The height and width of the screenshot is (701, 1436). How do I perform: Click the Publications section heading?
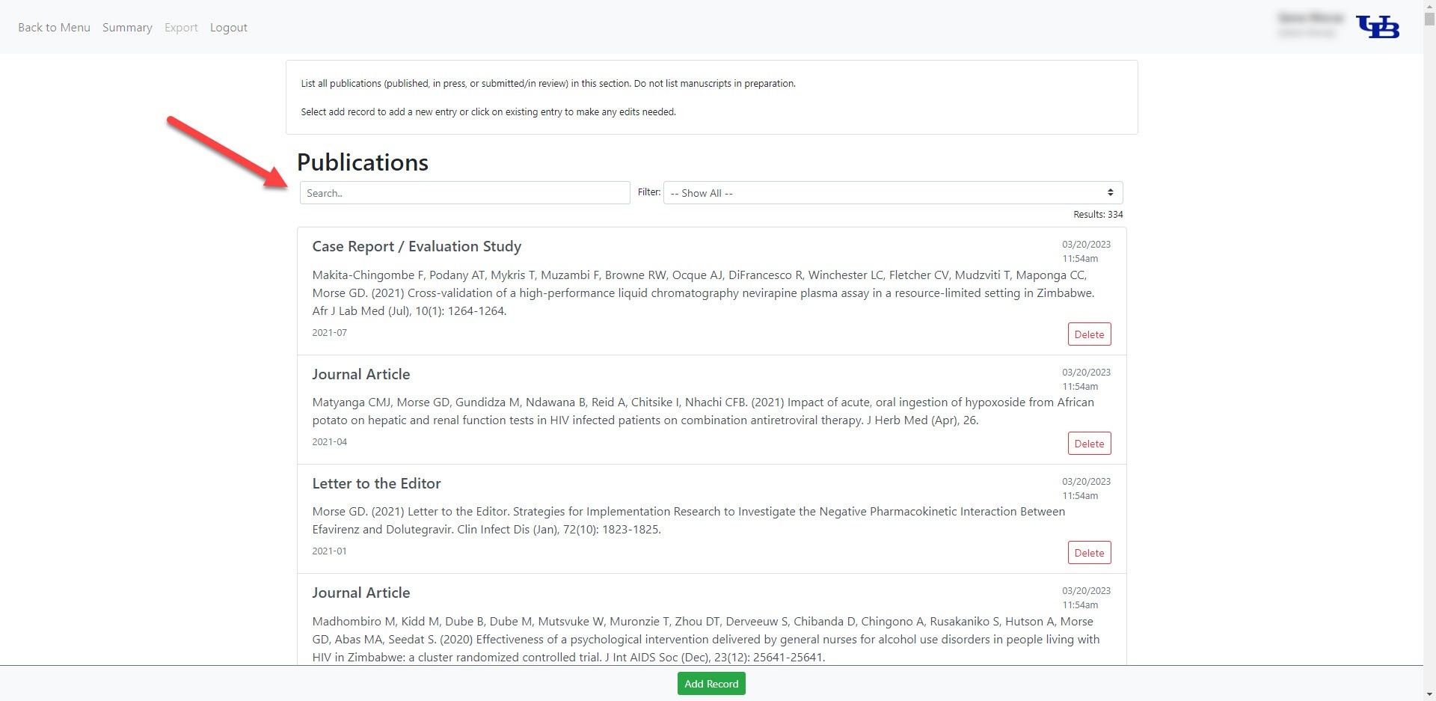click(x=363, y=162)
